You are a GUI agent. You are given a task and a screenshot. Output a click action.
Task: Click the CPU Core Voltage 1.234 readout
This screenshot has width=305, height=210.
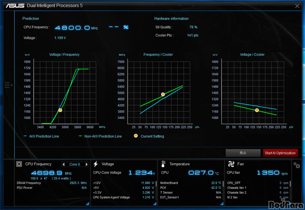point(142,173)
